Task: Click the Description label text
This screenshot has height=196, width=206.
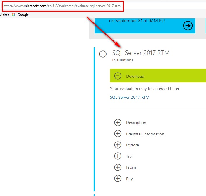Action: pyautogui.click(x=136, y=123)
